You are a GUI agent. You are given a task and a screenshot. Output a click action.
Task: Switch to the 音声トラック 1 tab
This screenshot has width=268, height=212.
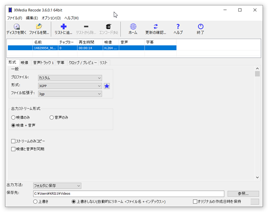[43, 63]
